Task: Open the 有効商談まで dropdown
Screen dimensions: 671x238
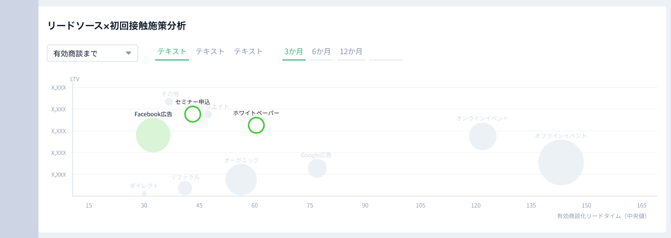Action: pyautogui.click(x=92, y=53)
